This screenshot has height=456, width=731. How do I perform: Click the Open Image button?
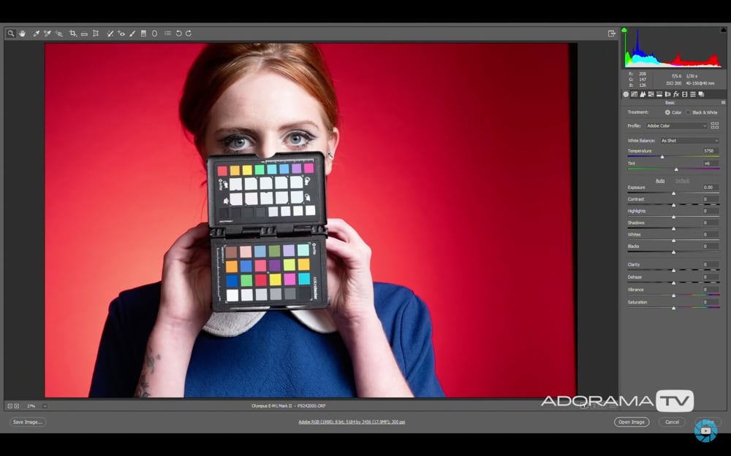tap(632, 422)
